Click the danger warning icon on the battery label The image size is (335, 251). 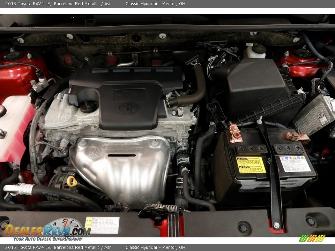239,159
